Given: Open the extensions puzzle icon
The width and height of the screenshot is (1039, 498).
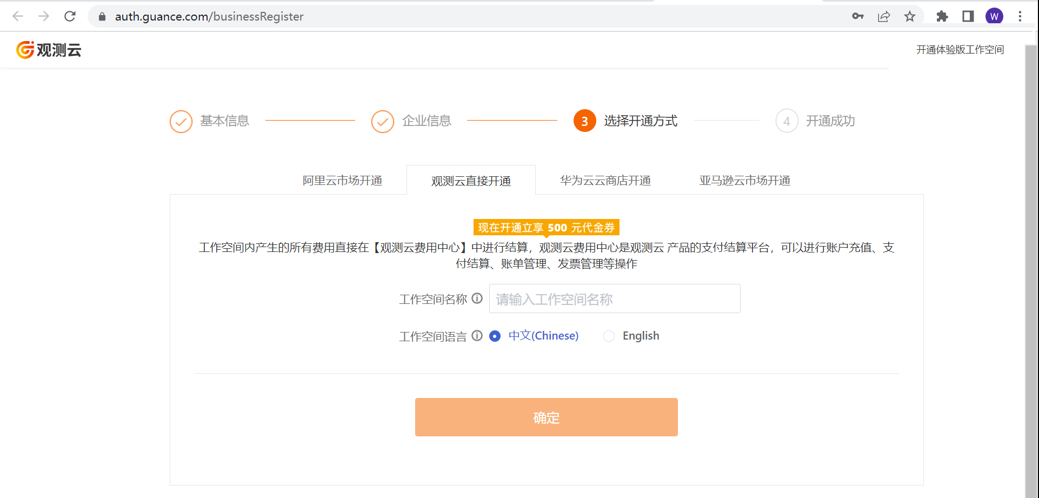Looking at the screenshot, I should (942, 16).
